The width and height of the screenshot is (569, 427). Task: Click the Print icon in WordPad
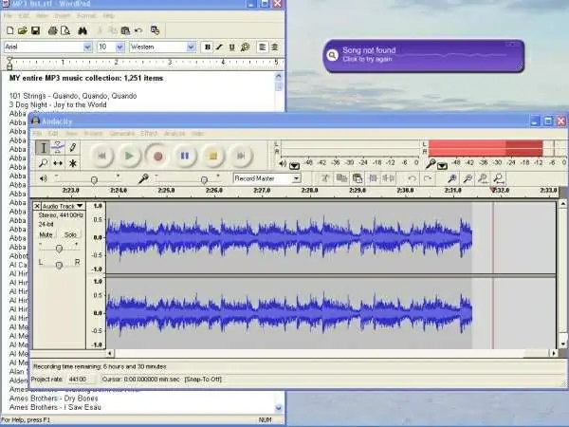click(52, 30)
